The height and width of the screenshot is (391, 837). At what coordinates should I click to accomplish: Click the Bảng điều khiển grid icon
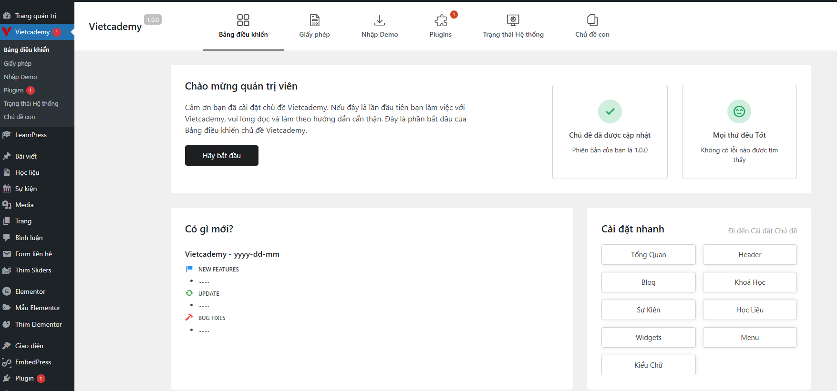click(x=243, y=20)
